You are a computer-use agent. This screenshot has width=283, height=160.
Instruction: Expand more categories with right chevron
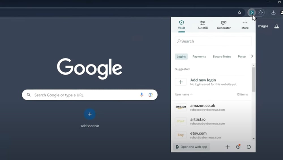tap(252, 56)
